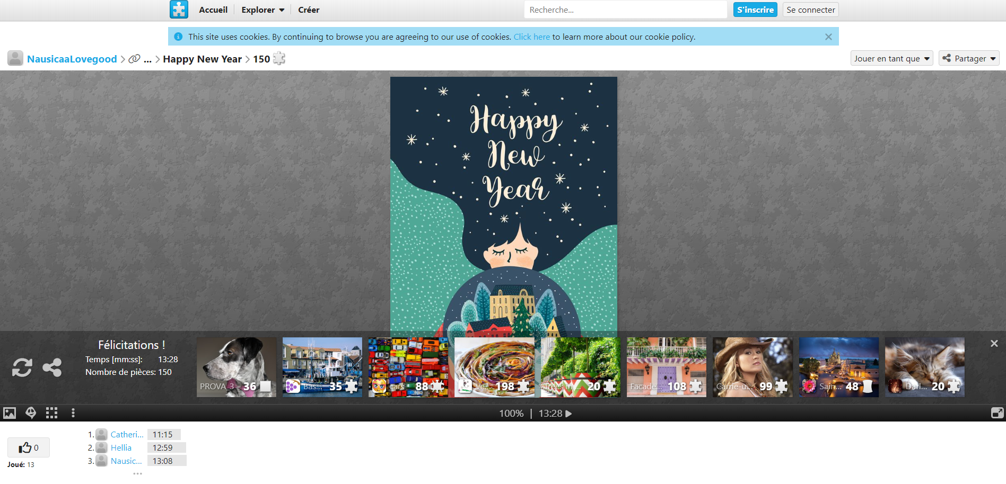Expand more scores with the '...' below the leaderboard
Image resolution: width=1006 pixels, height=484 pixels.
[138, 473]
